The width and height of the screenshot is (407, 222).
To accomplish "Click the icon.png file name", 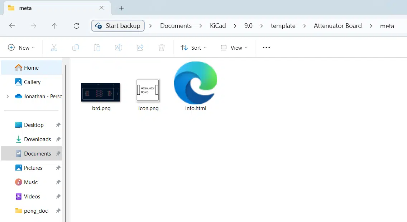I will coord(148,108).
